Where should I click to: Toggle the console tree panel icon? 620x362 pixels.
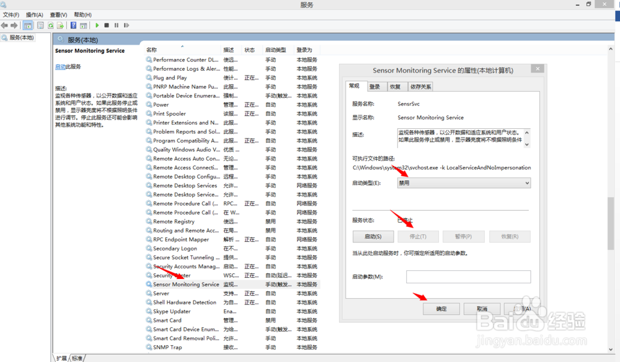(x=27, y=25)
